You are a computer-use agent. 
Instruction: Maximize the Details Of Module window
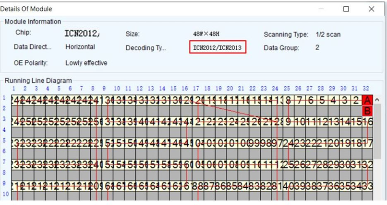pos(346,9)
